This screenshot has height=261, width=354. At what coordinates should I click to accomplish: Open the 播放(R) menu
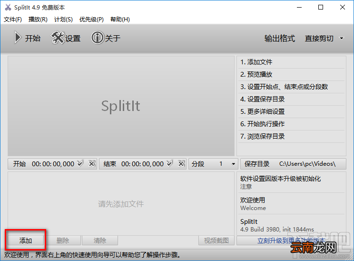click(x=38, y=20)
